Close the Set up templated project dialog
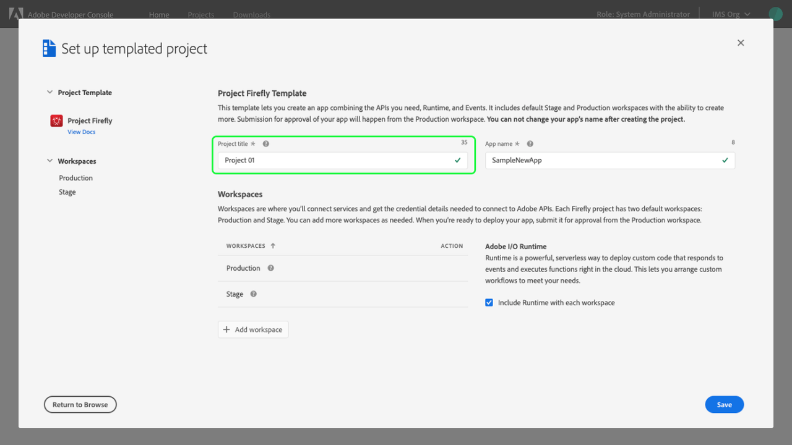 (741, 43)
